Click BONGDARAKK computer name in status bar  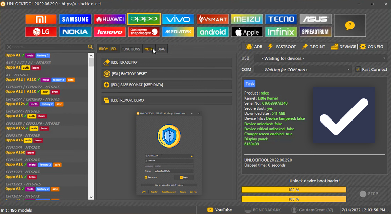click(263, 210)
